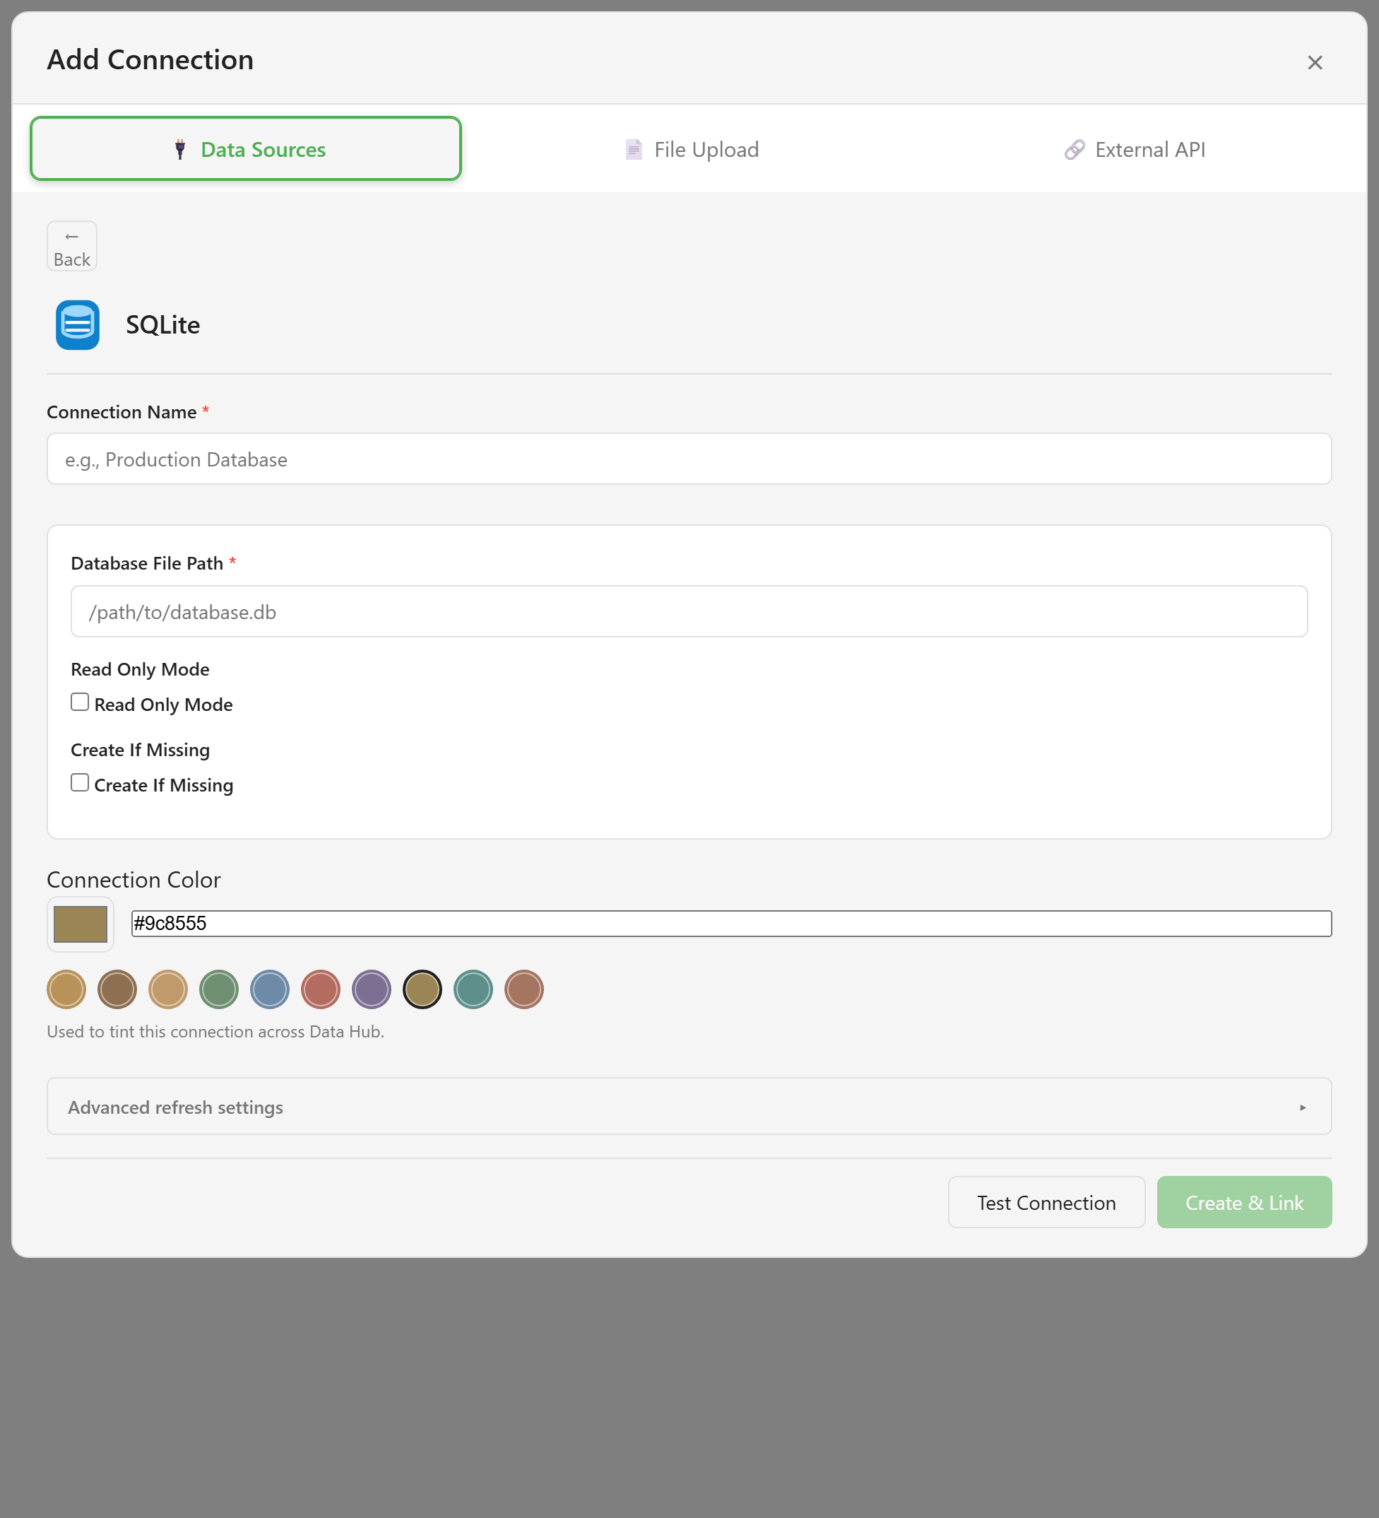The image size is (1379, 1518).
Task: Pick the red color swatch
Action: 321,989
